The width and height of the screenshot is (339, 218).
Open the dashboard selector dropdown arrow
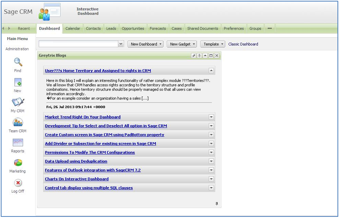coord(121,44)
